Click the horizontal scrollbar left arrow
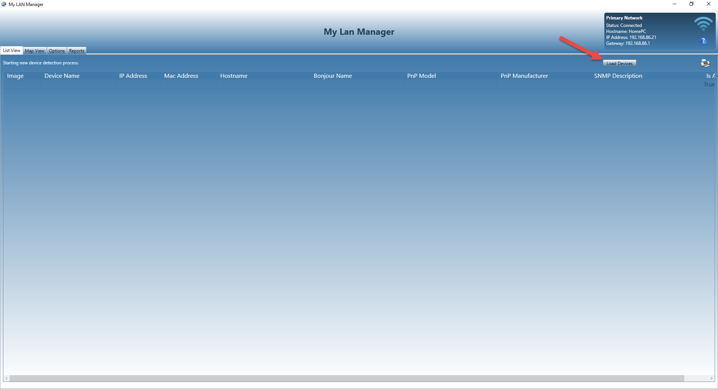This screenshot has height=389, width=718. tap(7, 379)
